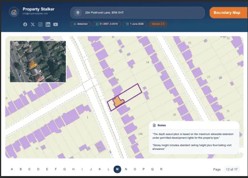The height and width of the screenshot is (178, 248).
Task: Go to page tab L
Action: click(x=109, y=169)
